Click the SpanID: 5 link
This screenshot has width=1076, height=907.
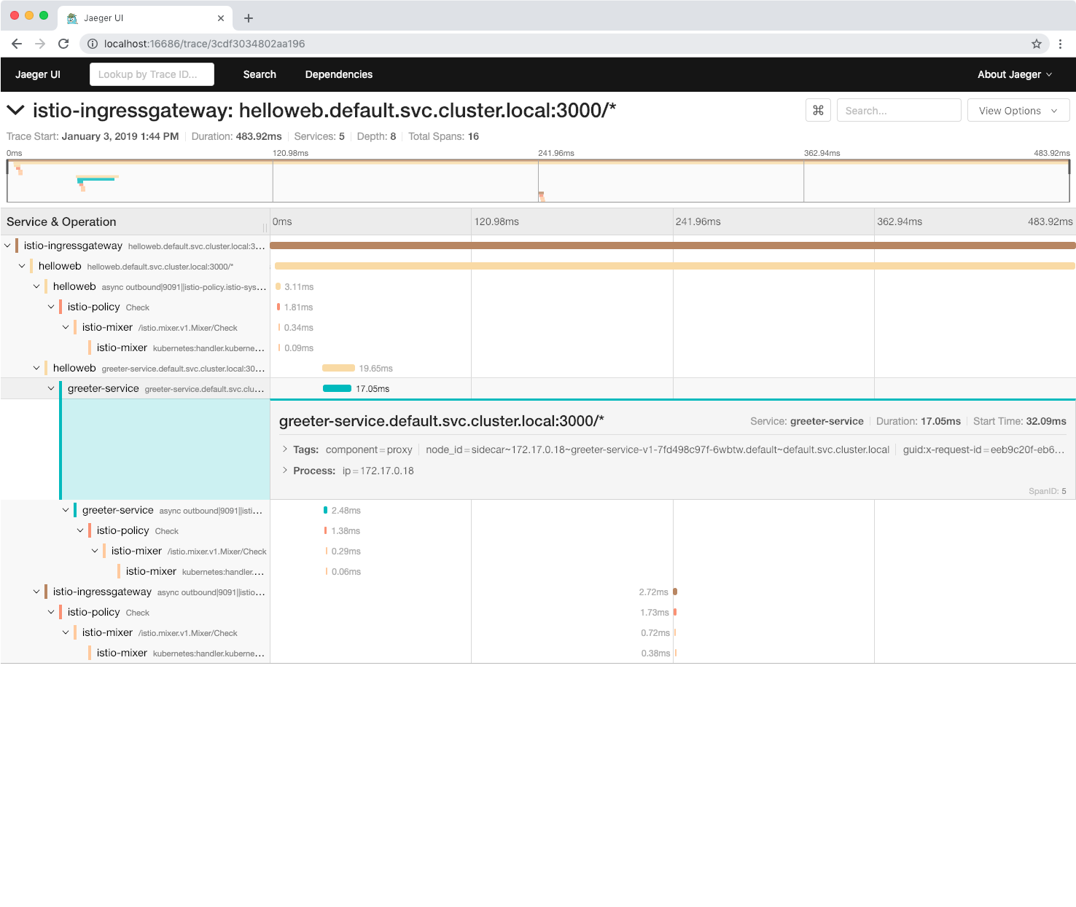pos(1048,491)
